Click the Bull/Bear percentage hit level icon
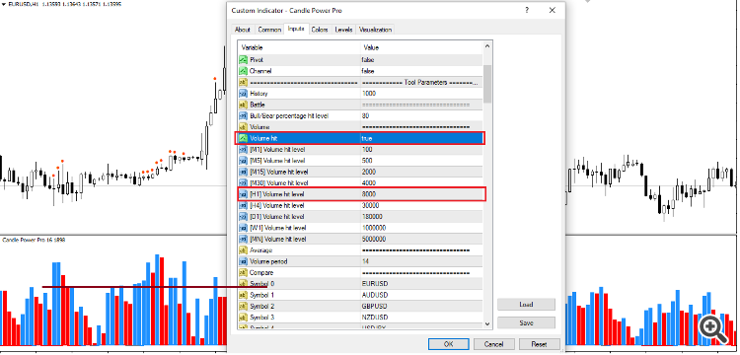 (243, 116)
